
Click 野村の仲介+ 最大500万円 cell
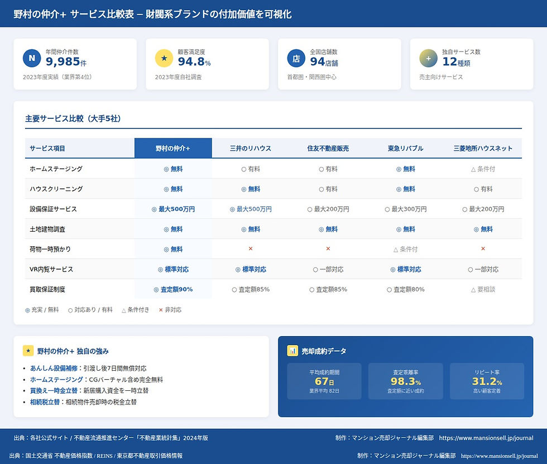pos(173,209)
